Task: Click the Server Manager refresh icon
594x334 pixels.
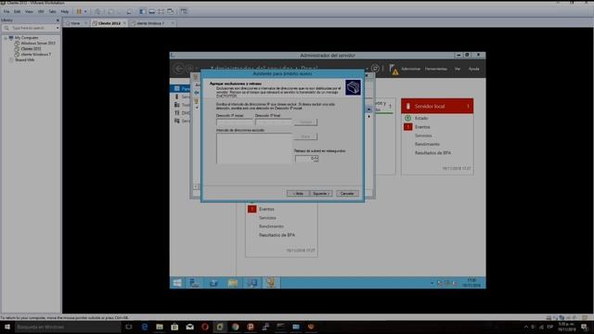Action: 375,69
